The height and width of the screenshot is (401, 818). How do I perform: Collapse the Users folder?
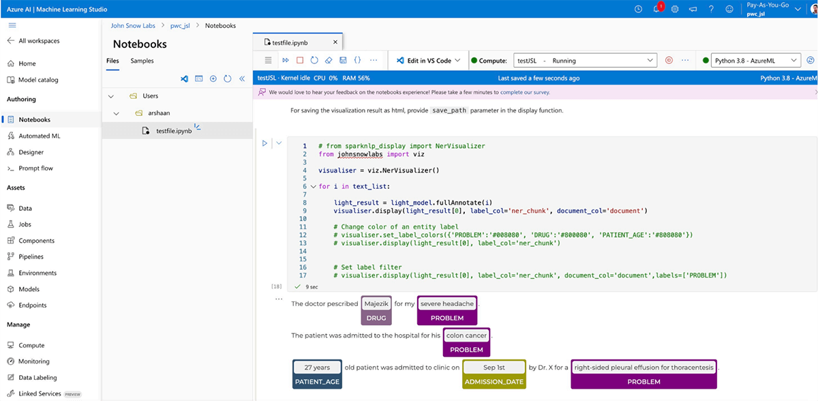coord(111,96)
